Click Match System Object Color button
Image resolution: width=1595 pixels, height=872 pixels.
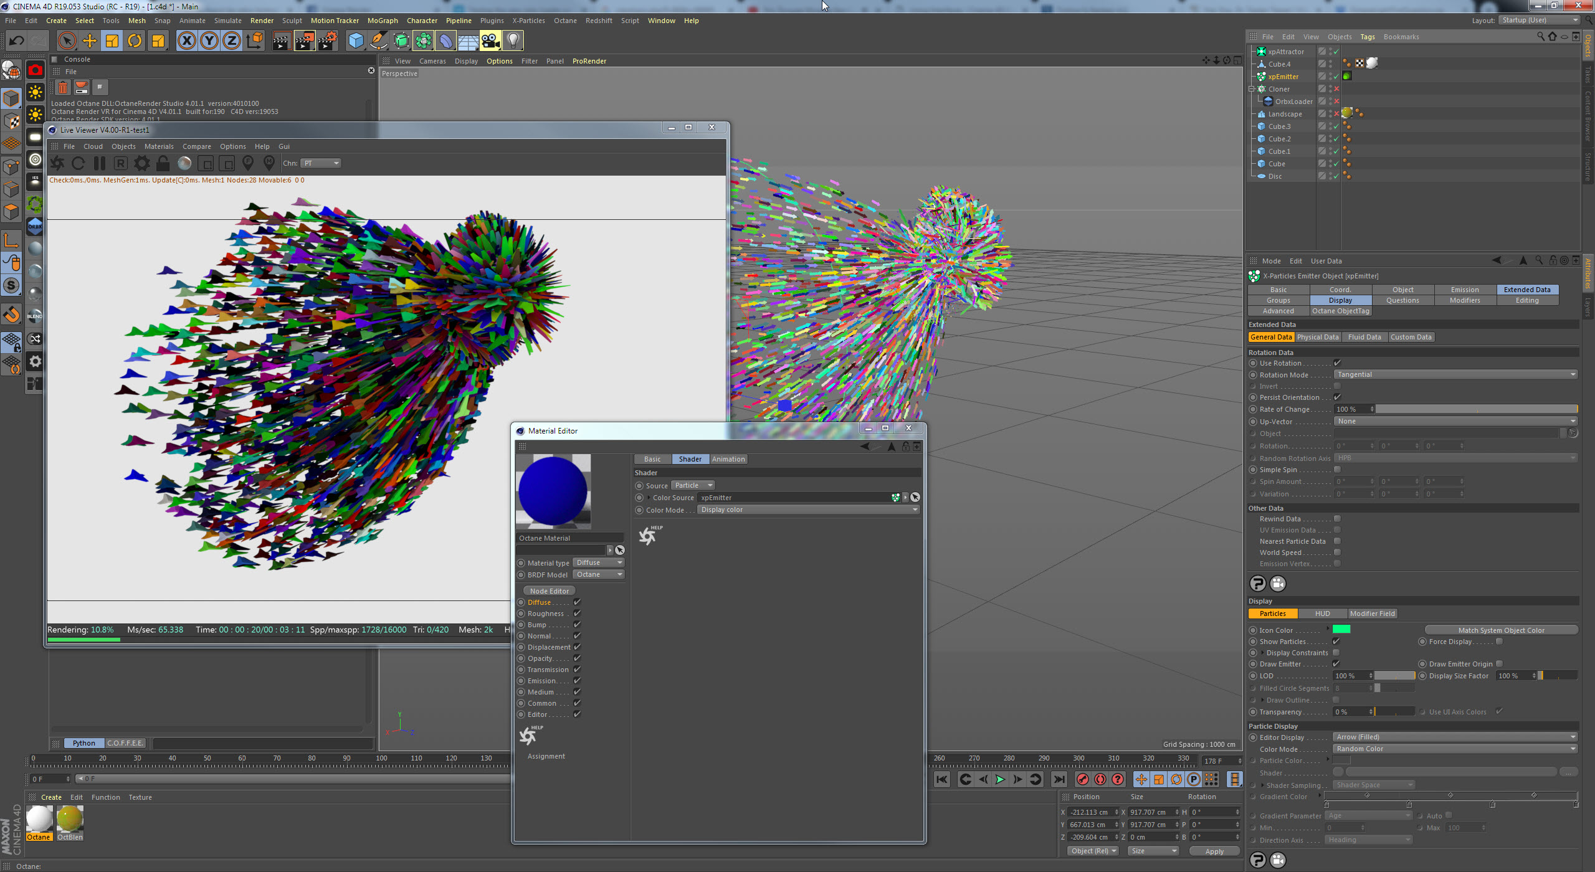[1501, 630]
